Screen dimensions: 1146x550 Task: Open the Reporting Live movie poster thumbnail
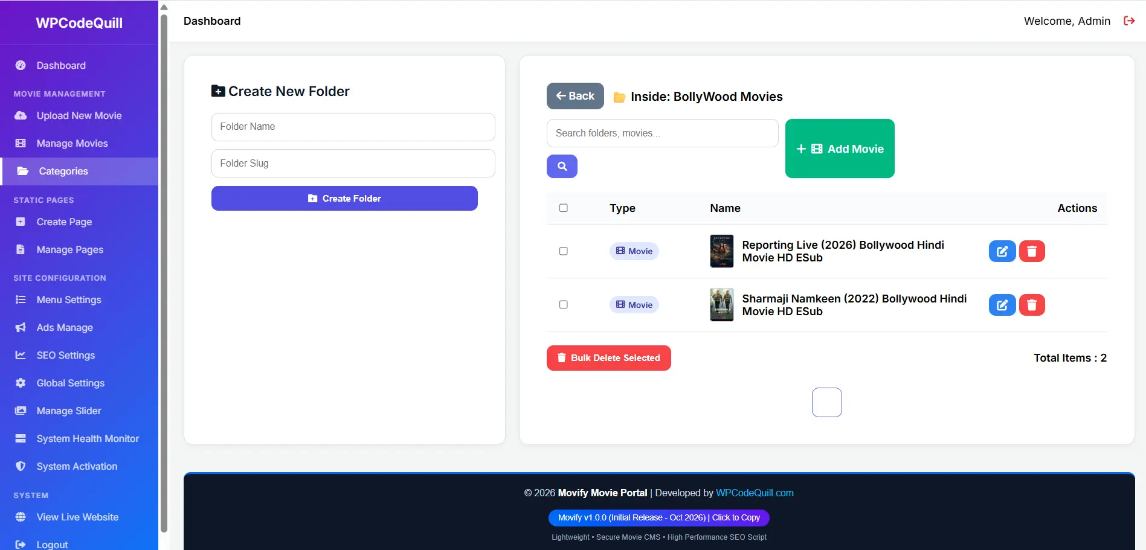[x=722, y=251]
